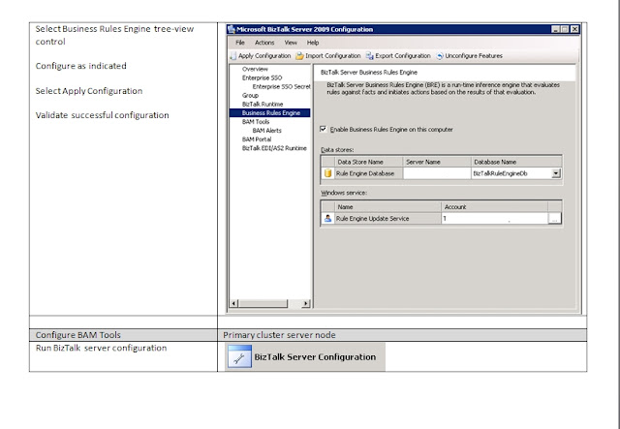Viewport: 620px width, 429px height.
Task: Click the tree scrollbar left arrow
Action: click(x=233, y=303)
